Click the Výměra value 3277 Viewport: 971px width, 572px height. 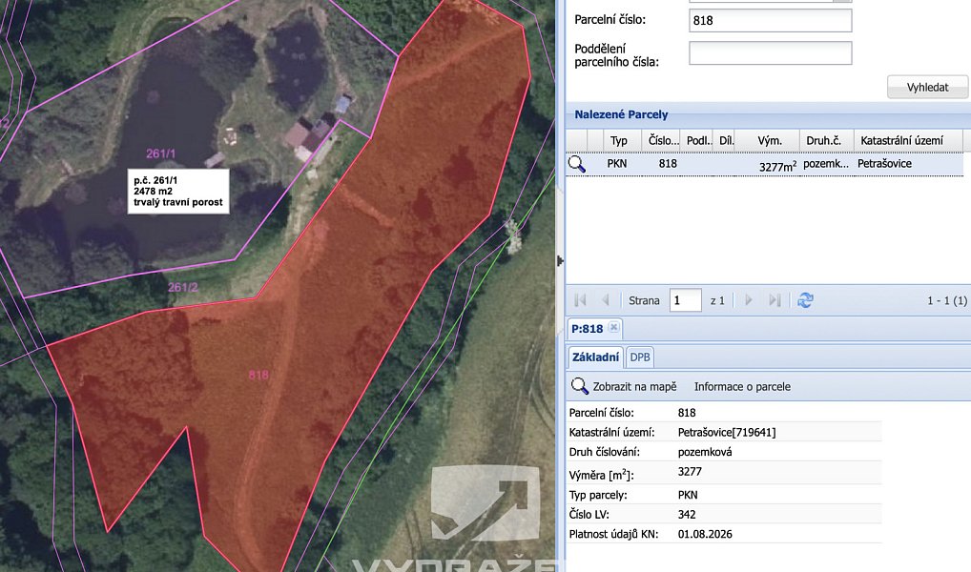point(690,472)
